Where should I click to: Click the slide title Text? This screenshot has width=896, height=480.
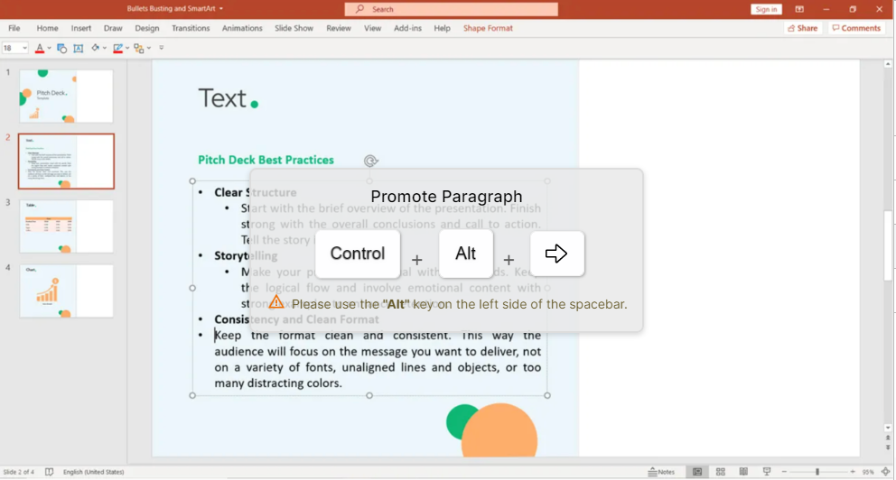pos(222,98)
